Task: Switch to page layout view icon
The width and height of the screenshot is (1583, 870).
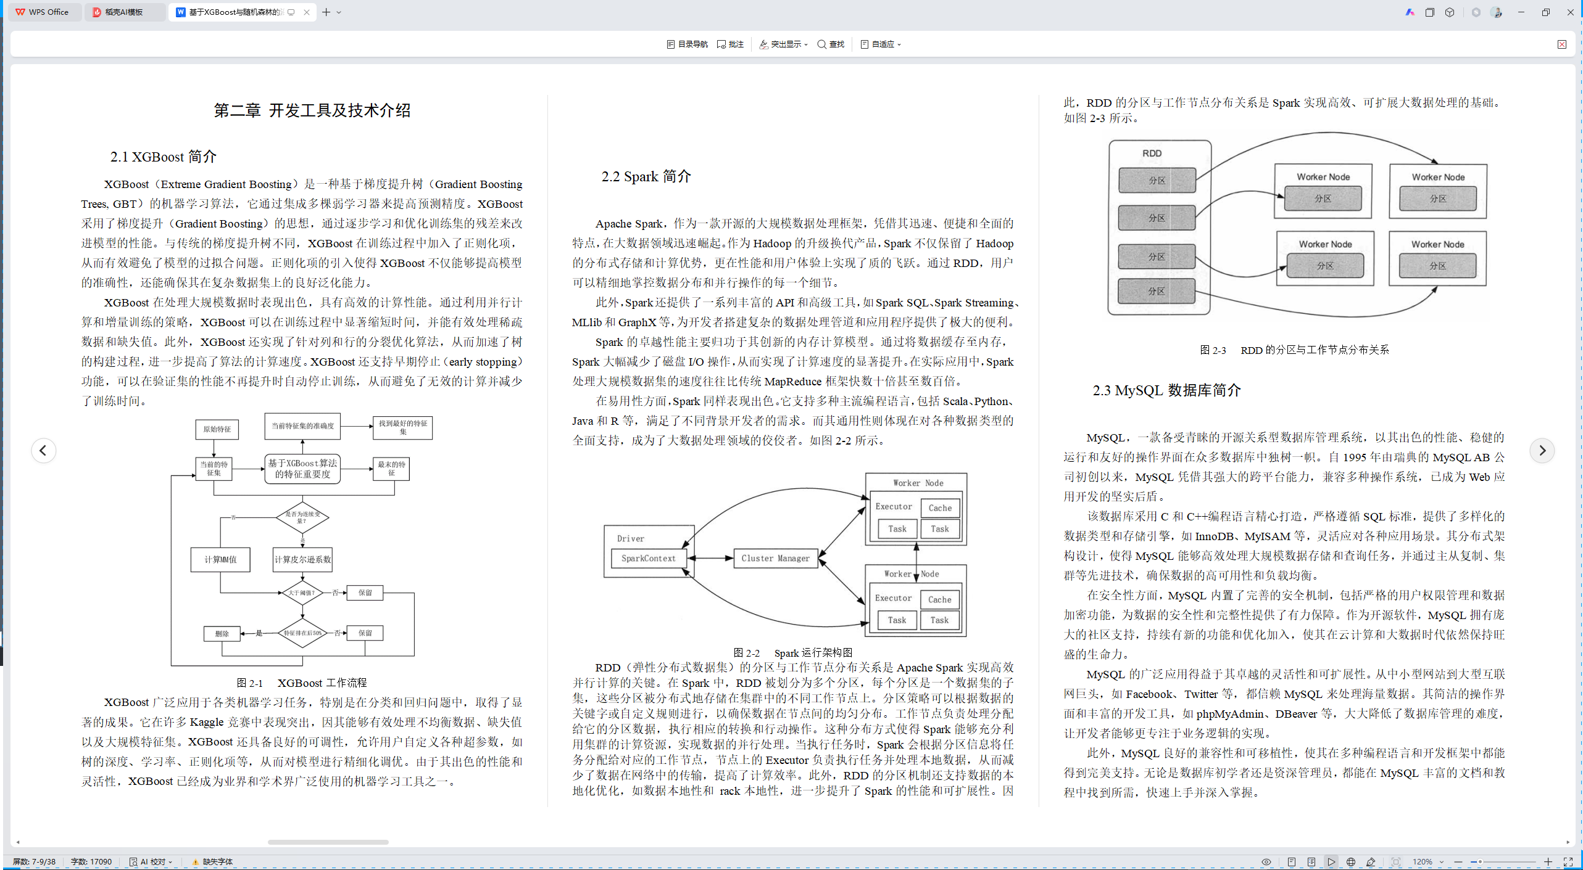Action: (x=1291, y=862)
